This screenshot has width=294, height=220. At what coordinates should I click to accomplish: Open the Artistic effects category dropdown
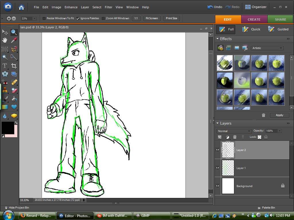(267, 48)
